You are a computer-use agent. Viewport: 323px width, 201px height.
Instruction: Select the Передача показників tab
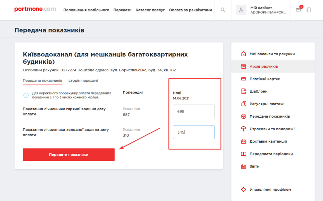click(43, 80)
